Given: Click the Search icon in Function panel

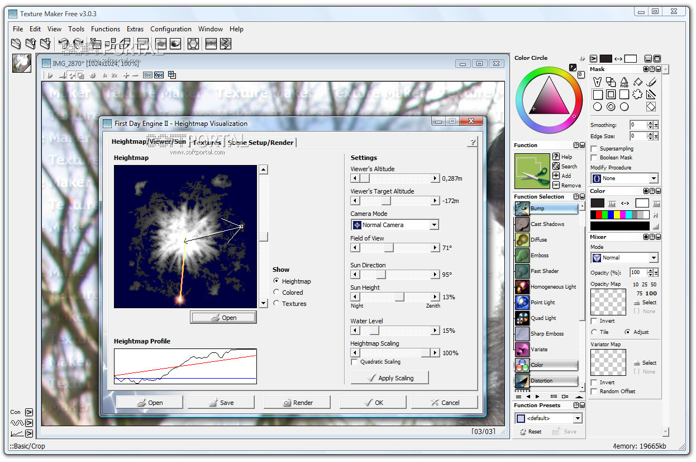Looking at the screenshot, I should tap(556, 166).
